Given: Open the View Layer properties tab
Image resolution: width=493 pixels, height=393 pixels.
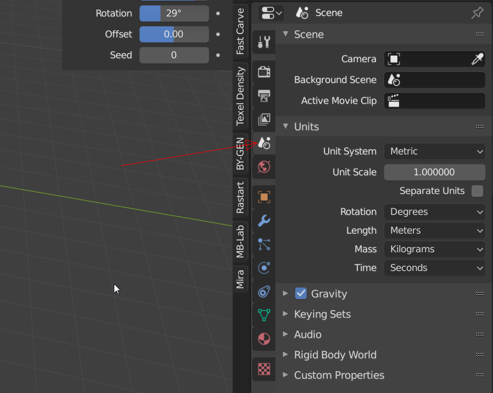Looking at the screenshot, I should pos(264,119).
